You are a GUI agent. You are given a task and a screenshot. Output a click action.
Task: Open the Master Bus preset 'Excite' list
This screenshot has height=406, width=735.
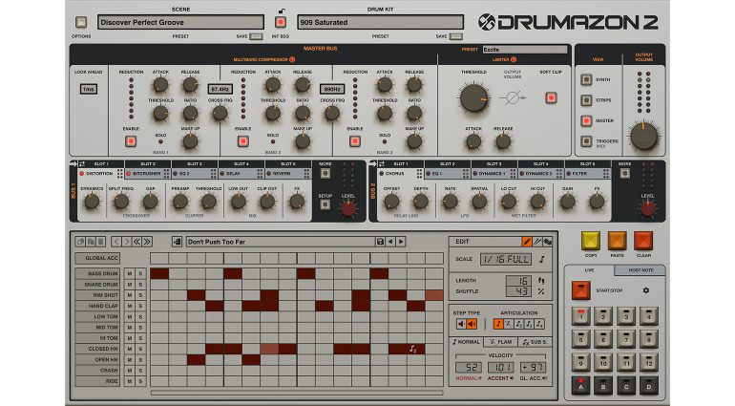click(525, 50)
